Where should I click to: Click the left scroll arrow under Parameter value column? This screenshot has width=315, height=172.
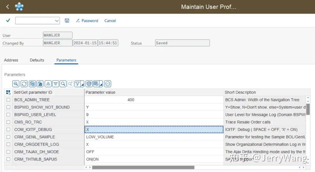click(x=87, y=167)
